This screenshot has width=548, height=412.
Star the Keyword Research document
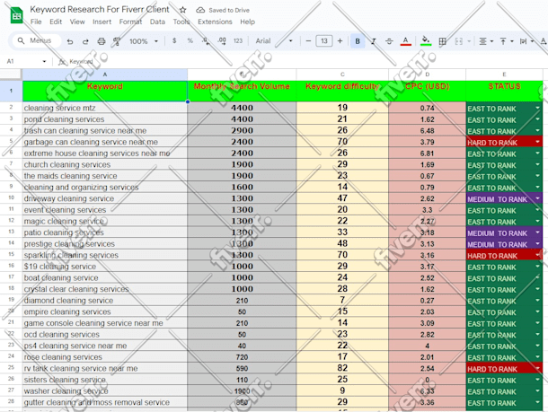182,10
